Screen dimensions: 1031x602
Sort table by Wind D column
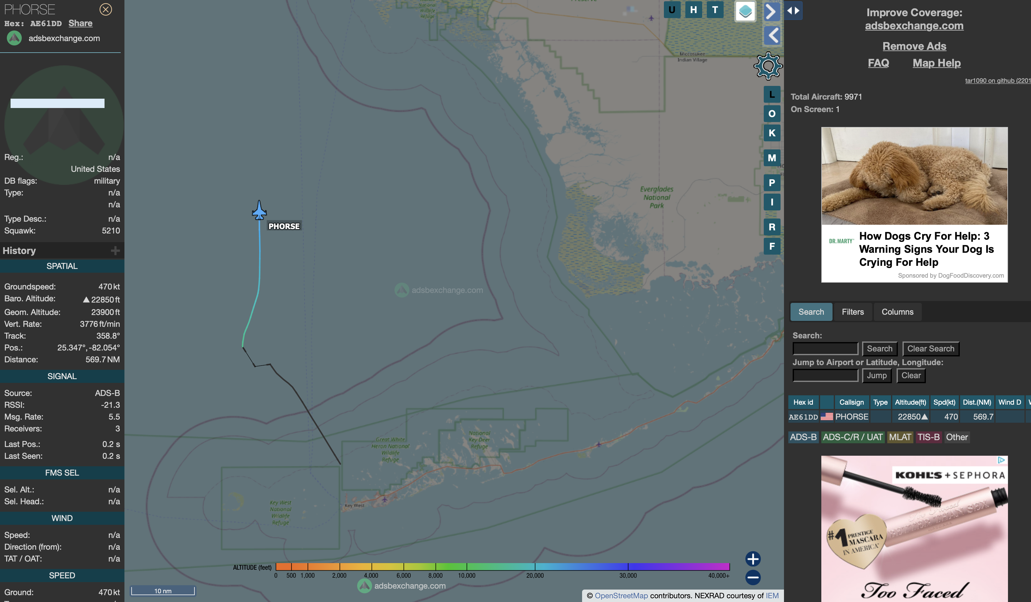tap(1010, 402)
